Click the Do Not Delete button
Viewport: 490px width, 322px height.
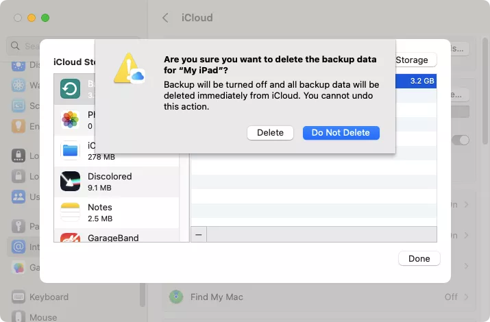(x=341, y=133)
